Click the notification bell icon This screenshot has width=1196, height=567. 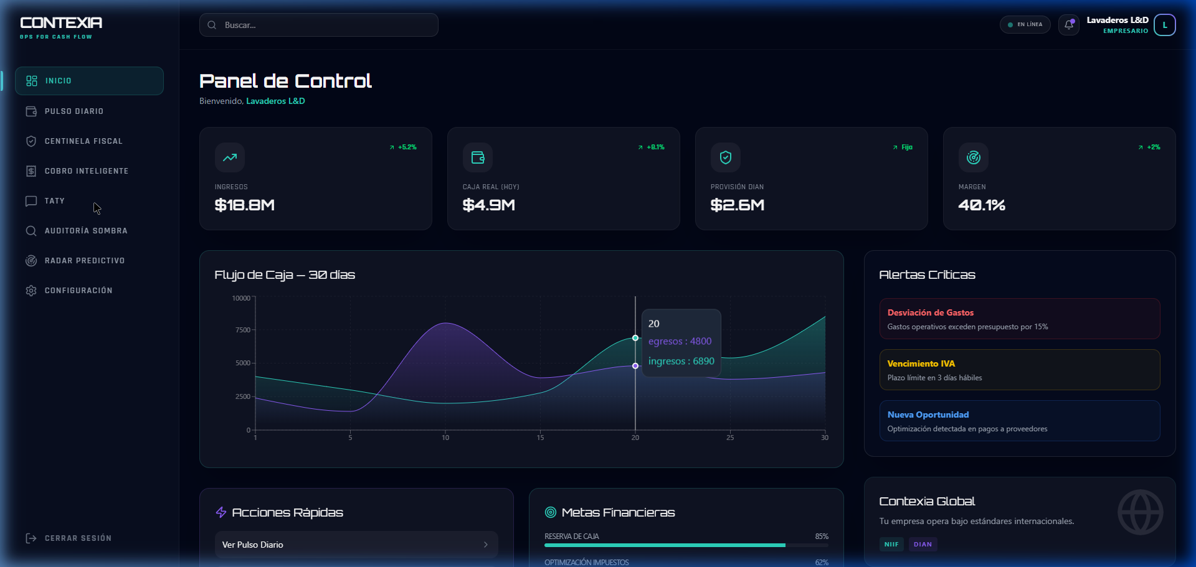pos(1068,25)
